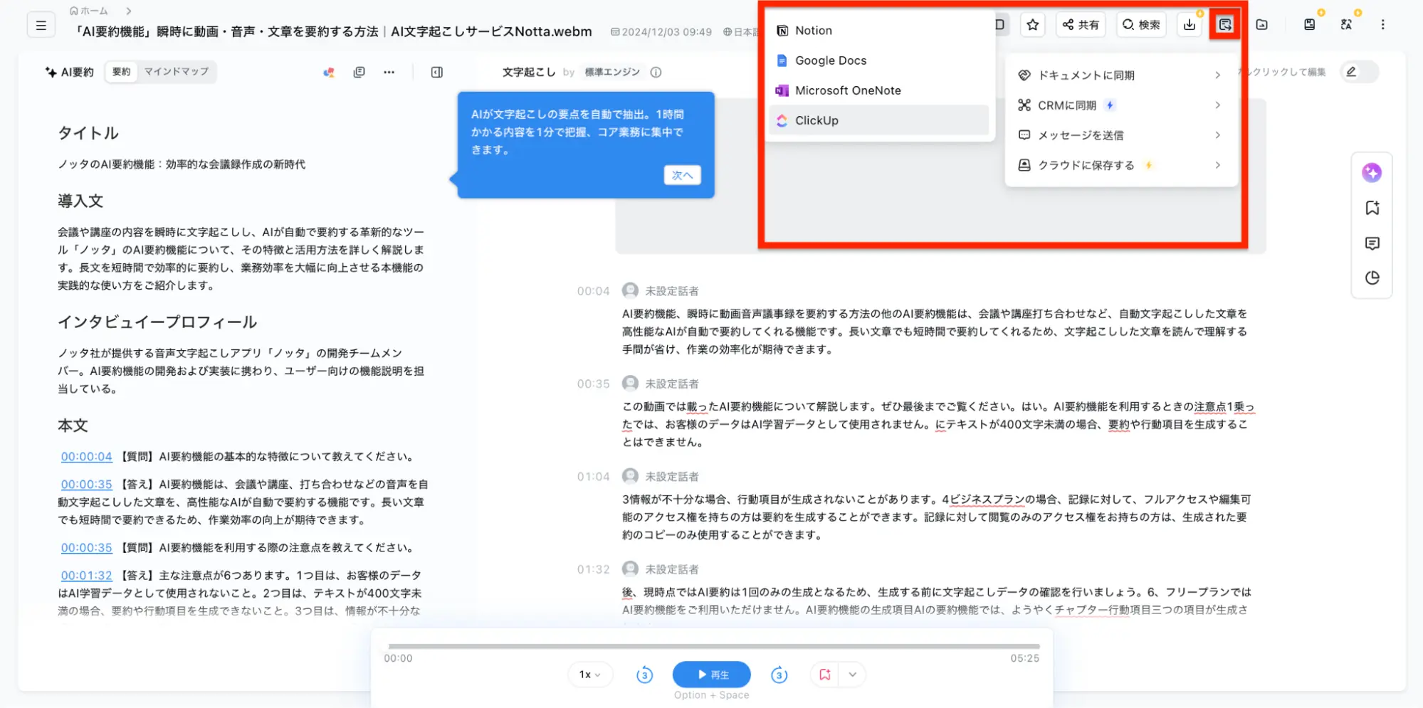Click 未設定話者 label at 00:35
Image resolution: width=1423 pixels, height=708 pixels.
pyautogui.click(x=672, y=384)
